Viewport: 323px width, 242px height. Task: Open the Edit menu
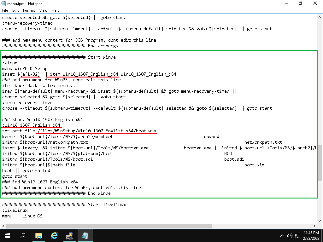(x=15, y=10)
